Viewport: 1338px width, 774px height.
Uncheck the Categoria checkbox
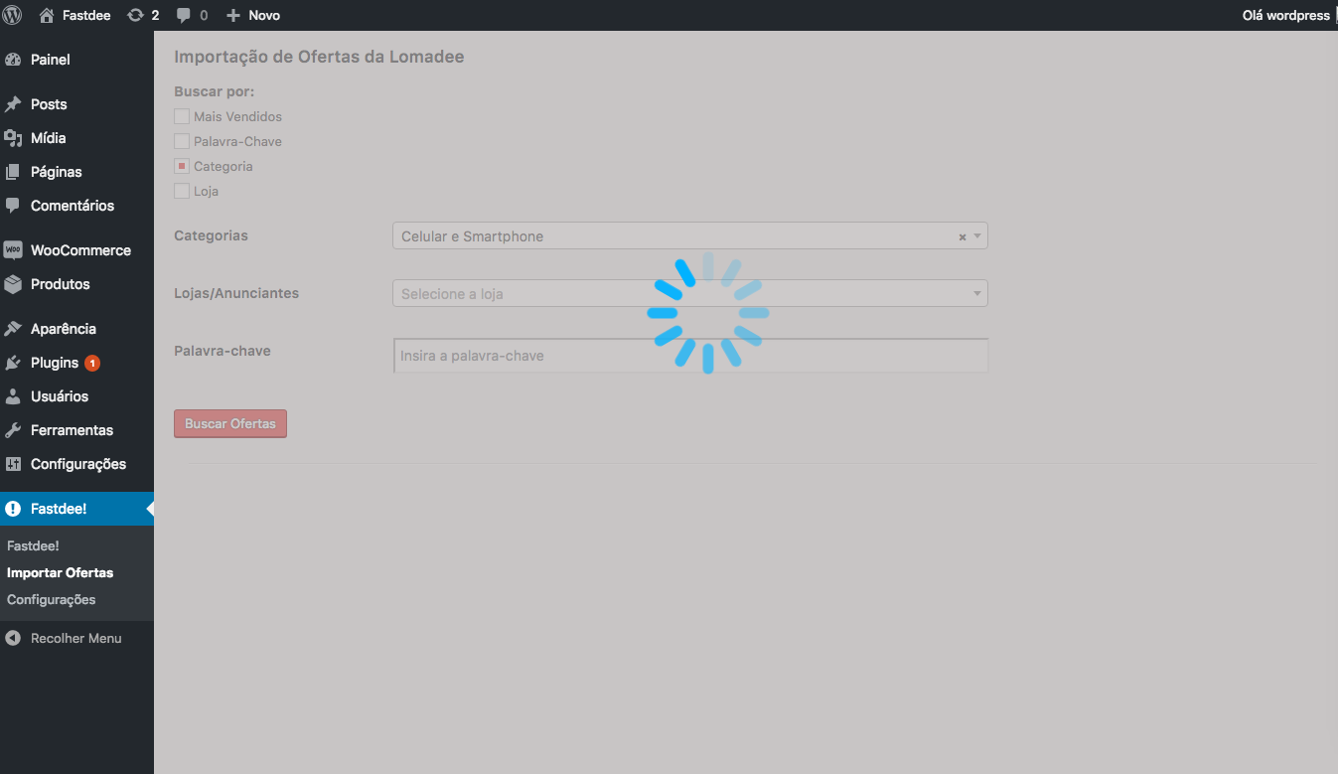coord(182,166)
